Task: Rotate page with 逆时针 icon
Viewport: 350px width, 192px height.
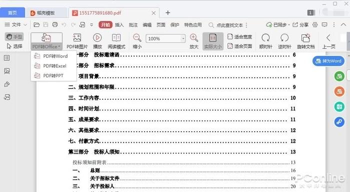Action: pyautogui.click(x=284, y=38)
